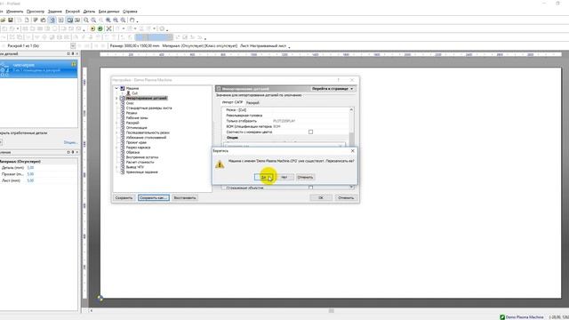Select 'Стандартные размеры листа' in the tree

click(148, 108)
